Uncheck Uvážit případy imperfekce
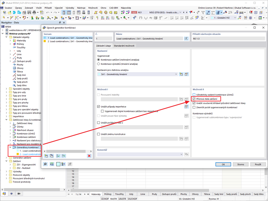This screenshot has height=201, width=268. pyautogui.click(x=98, y=106)
